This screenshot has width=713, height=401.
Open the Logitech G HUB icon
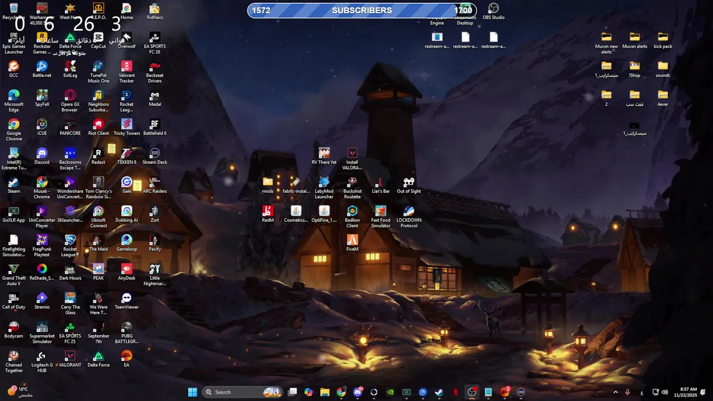pos(42,361)
